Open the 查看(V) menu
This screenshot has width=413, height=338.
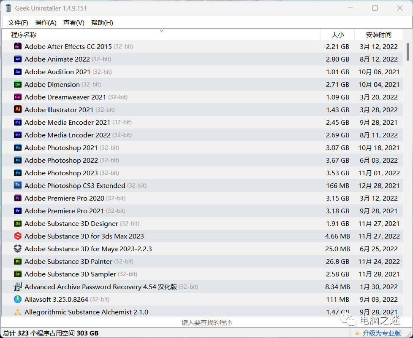(74, 23)
